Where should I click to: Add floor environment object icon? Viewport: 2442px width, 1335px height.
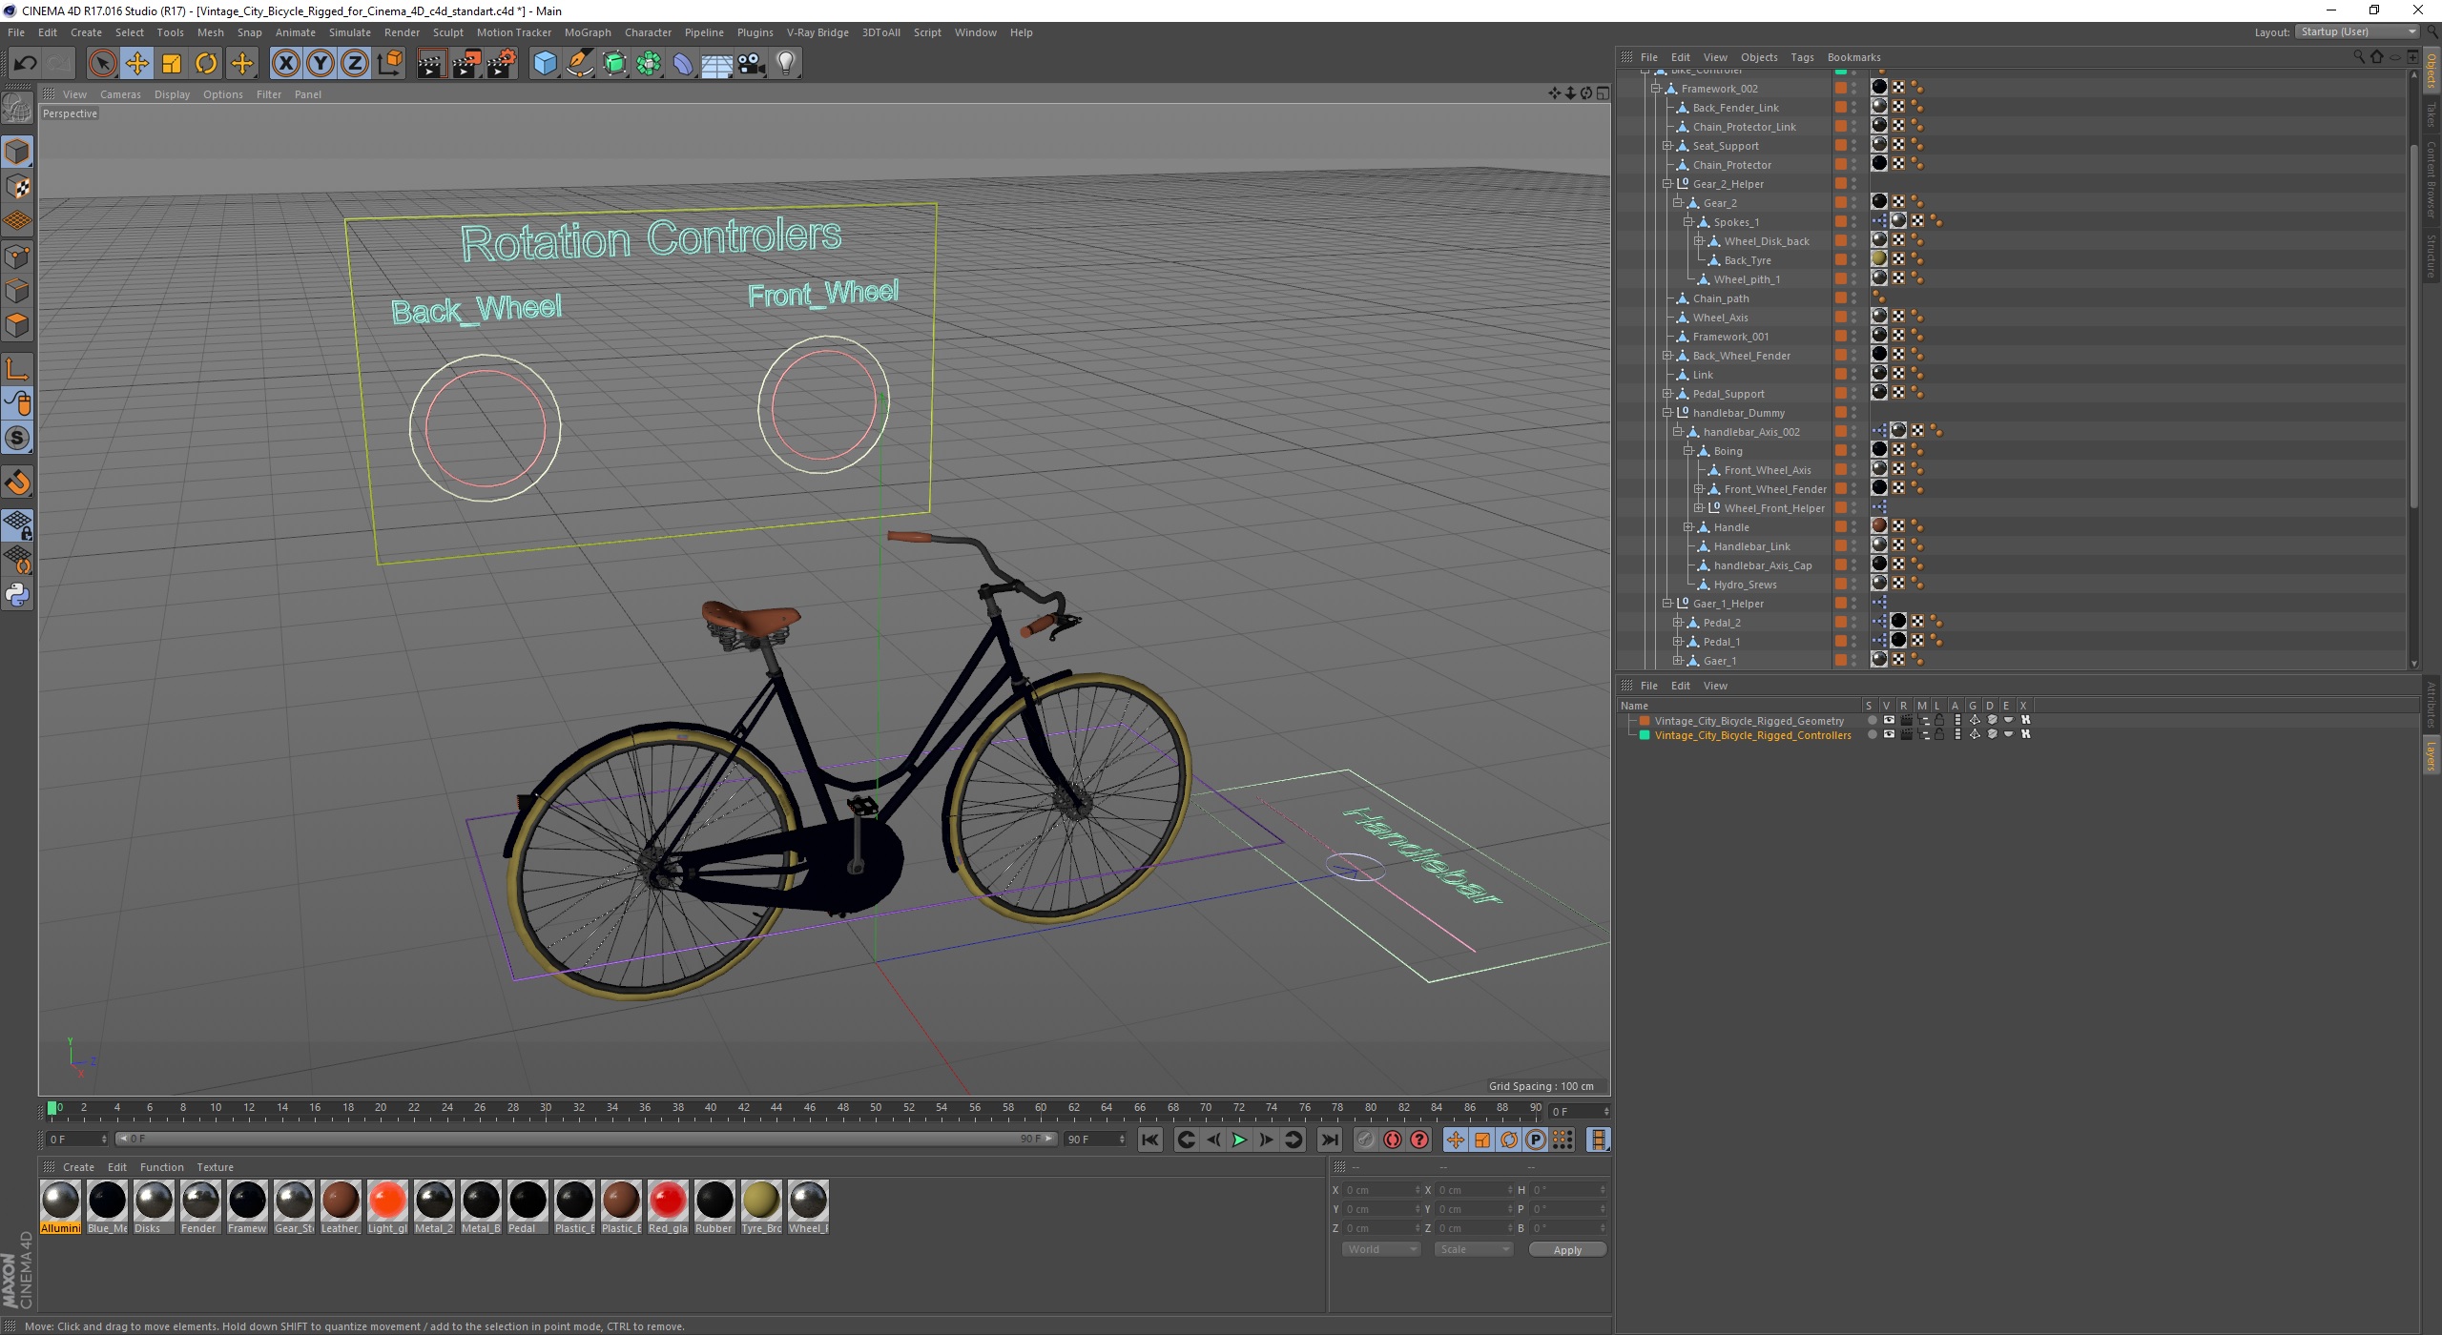pos(717,64)
